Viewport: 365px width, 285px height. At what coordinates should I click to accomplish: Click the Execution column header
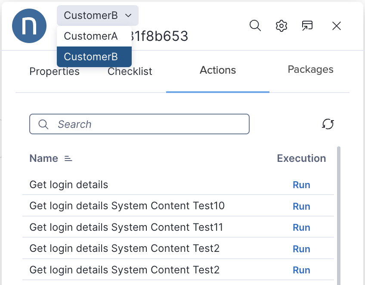(x=301, y=158)
